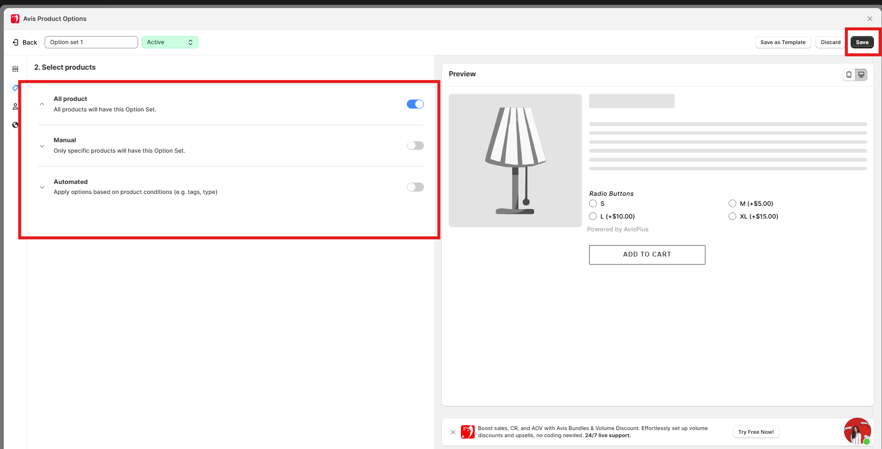Collapse the All product section chevron
The width and height of the screenshot is (882, 449).
point(42,104)
